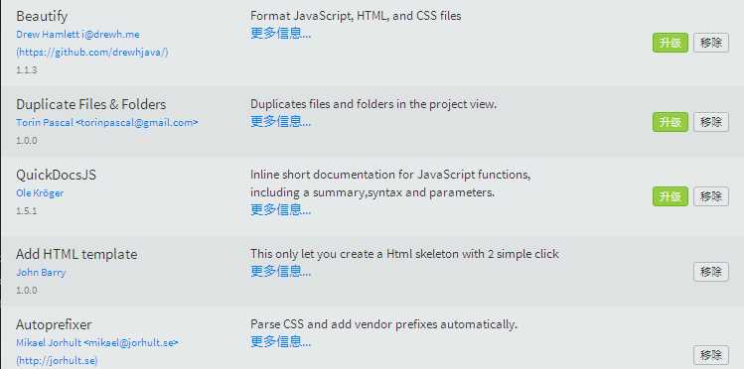The width and height of the screenshot is (744, 369).
Task: Click description 'Duplicates files and folders in the project view.'
Action: [373, 104]
